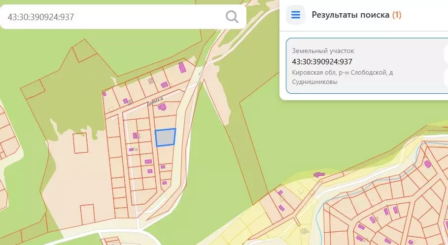Click the pink building just below Дымка label

162,107
